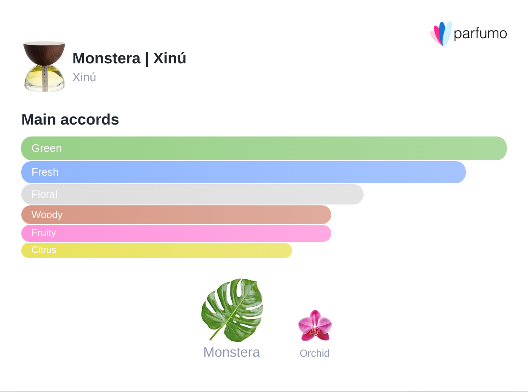Click the Orchid note label
The image size is (528, 392).
[x=315, y=353]
